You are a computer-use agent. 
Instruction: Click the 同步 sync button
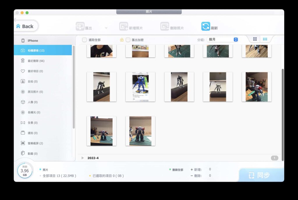coord(261,175)
